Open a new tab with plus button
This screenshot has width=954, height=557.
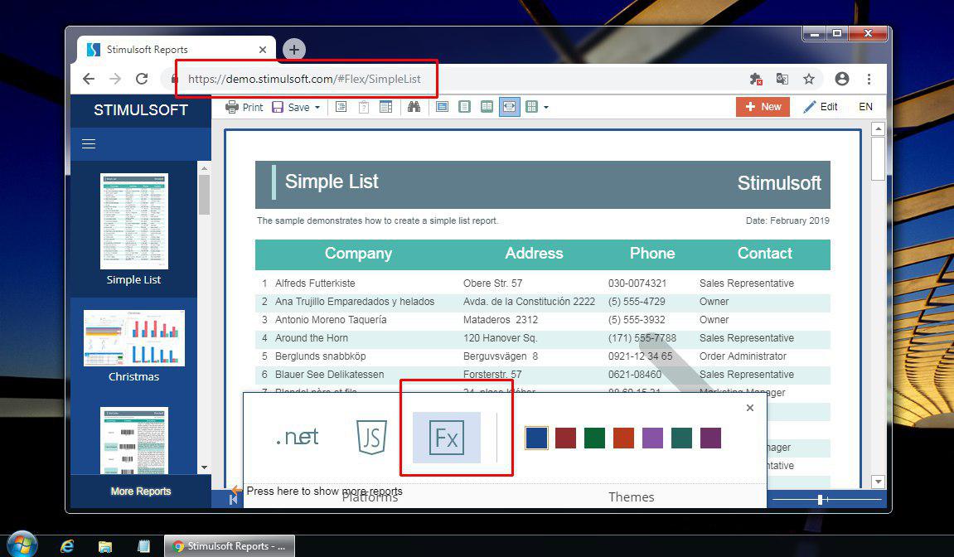(294, 49)
